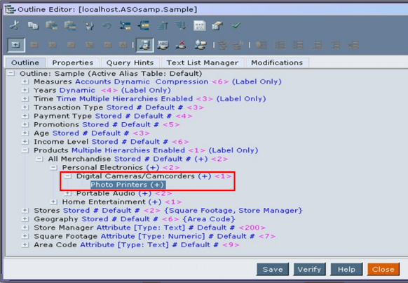The width and height of the screenshot is (408, 283).
Task: Toggle the tilde (~) ignore consolidation button
Action: coord(108,45)
